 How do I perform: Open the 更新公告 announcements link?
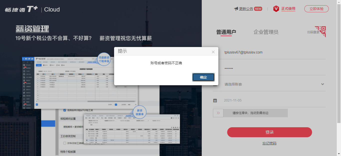pyautogui.click(x=246, y=9)
